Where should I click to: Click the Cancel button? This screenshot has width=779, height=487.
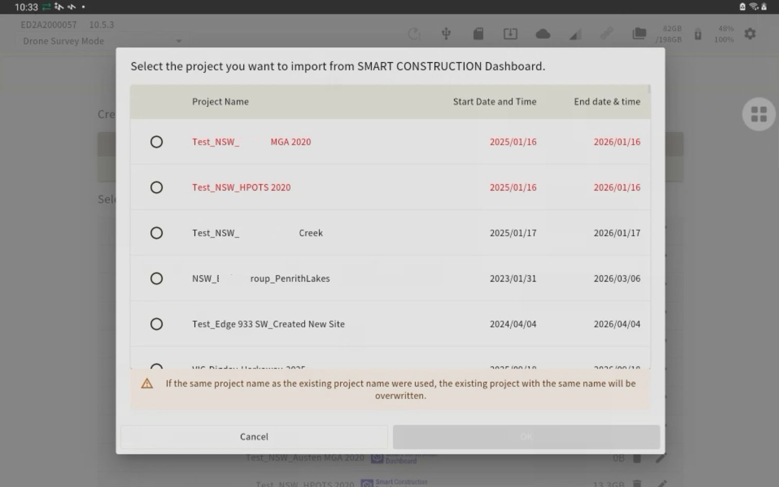click(254, 437)
